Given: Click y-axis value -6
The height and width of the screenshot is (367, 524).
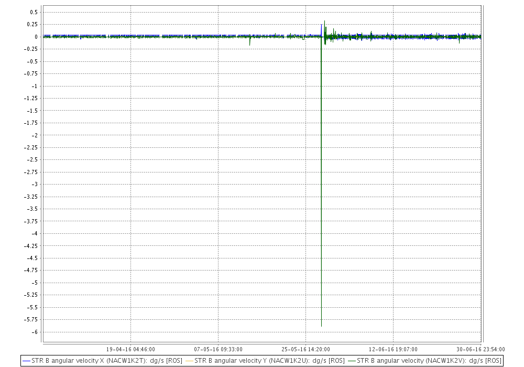Looking at the screenshot, I should [35, 332].
